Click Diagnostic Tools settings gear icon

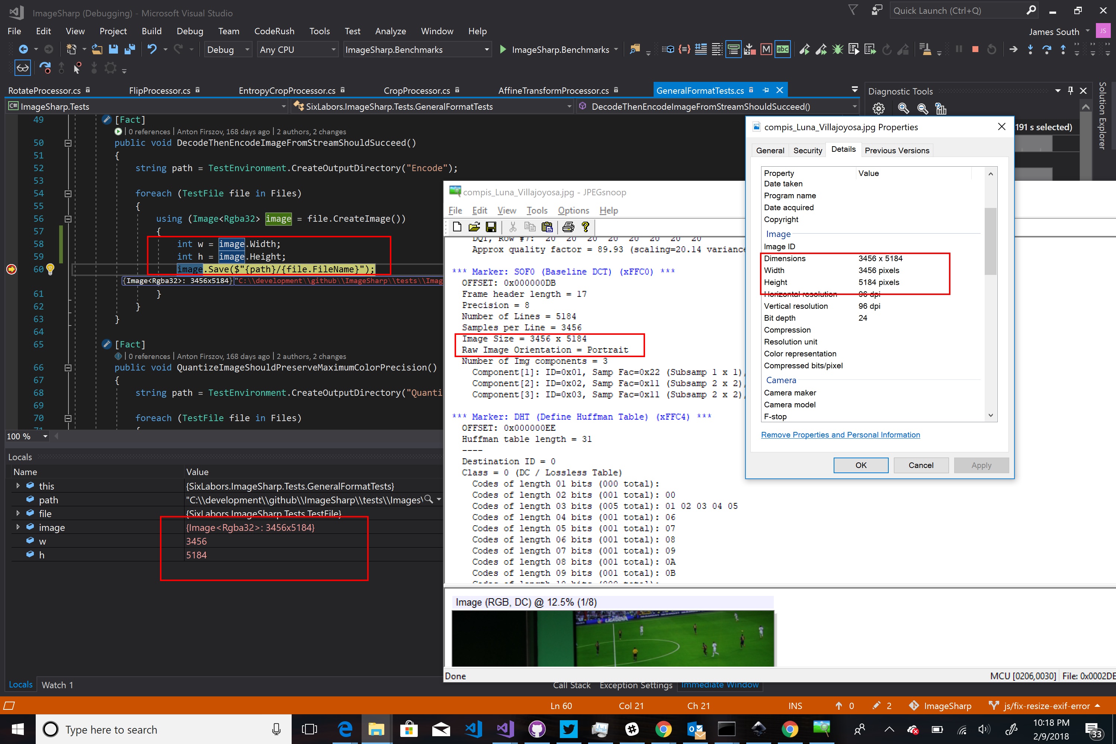point(878,109)
